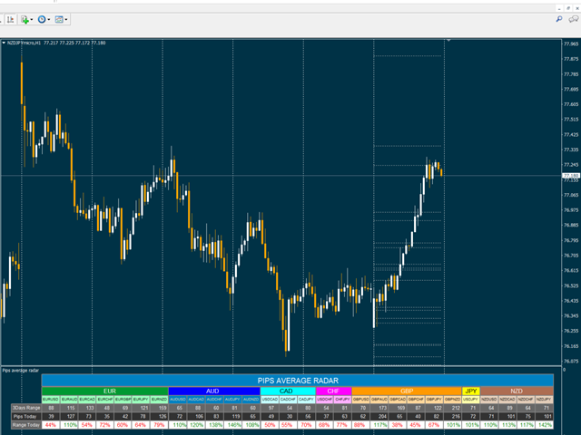This screenshot has width=581, height=435.
Task: Click the USDCHF pair label
Action: [325, 400]
